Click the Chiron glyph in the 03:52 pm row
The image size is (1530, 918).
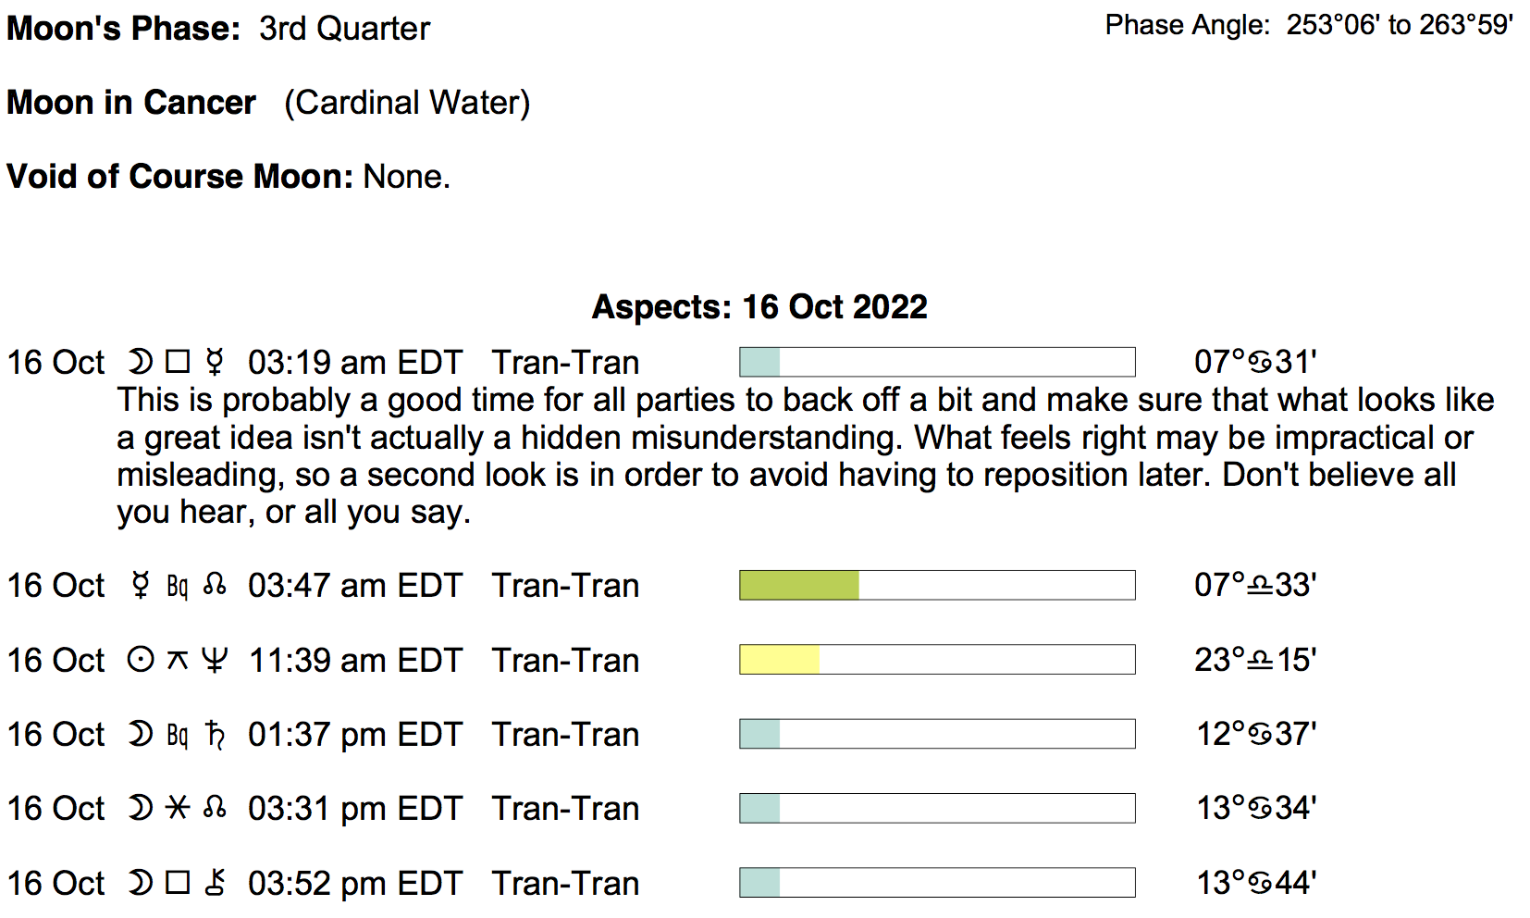[x=215, y=883]
